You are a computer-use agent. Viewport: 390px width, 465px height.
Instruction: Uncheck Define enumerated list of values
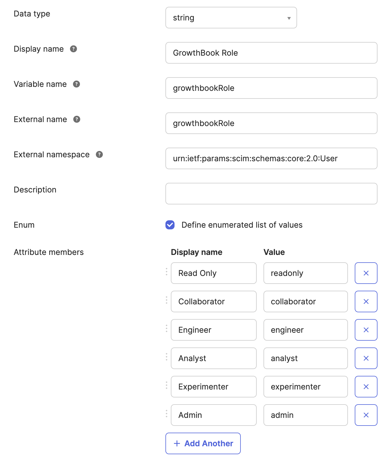(170, 225)
